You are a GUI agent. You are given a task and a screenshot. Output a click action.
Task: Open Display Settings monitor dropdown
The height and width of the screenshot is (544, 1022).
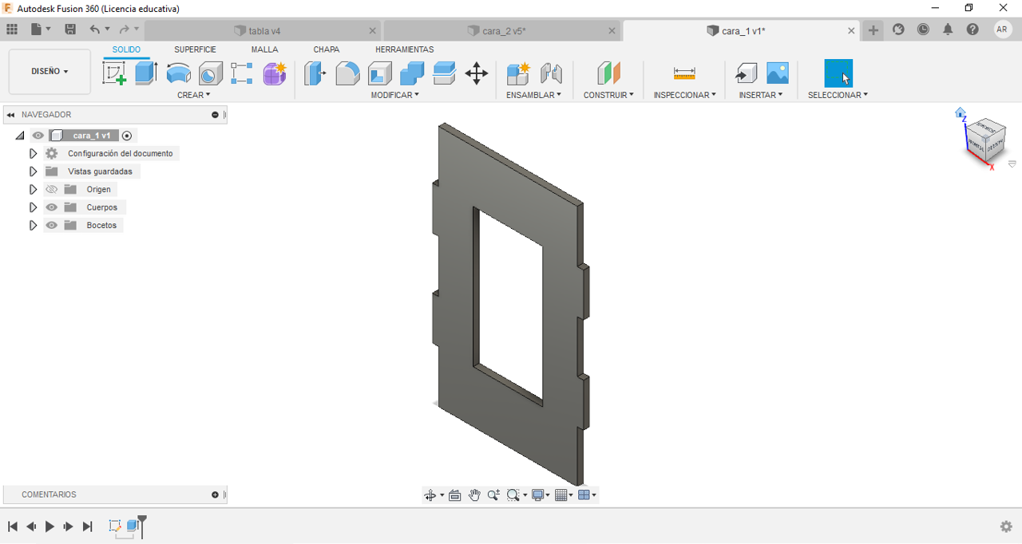click(541, 495)
